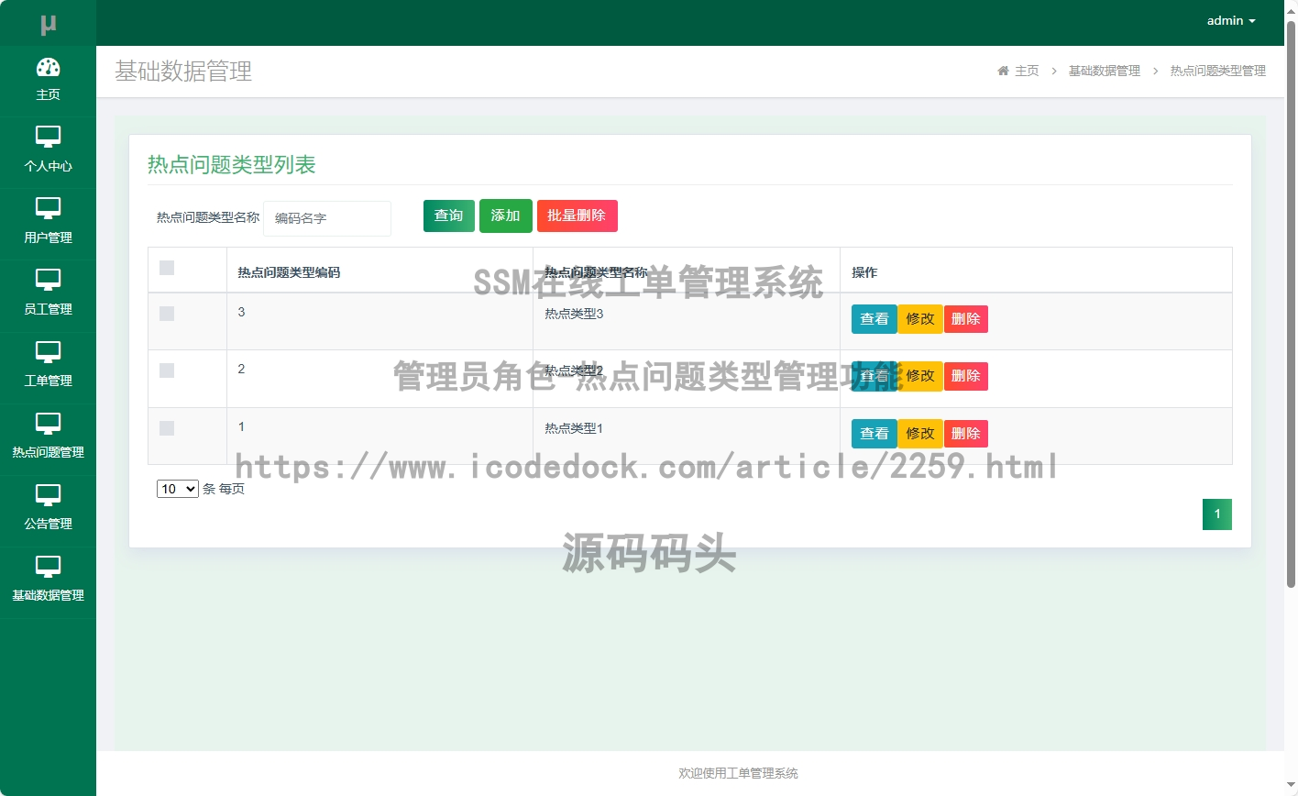The height and width of the screenshot is (796, 1298).
Task: Select the cell 热点类型3
Action: coord(574,314)
